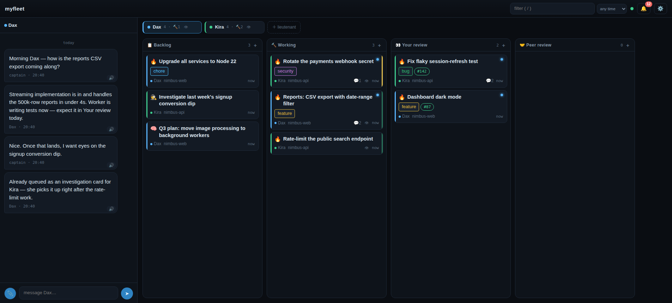Click the myfleet logo text

[x=15, y=9]
